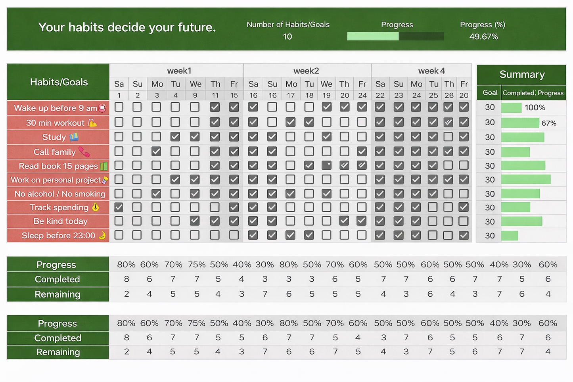The width and height of the screenshot is (573, 382).
Task: Click the alarm clock icon beside Wake up
Action: coord(102,108)
